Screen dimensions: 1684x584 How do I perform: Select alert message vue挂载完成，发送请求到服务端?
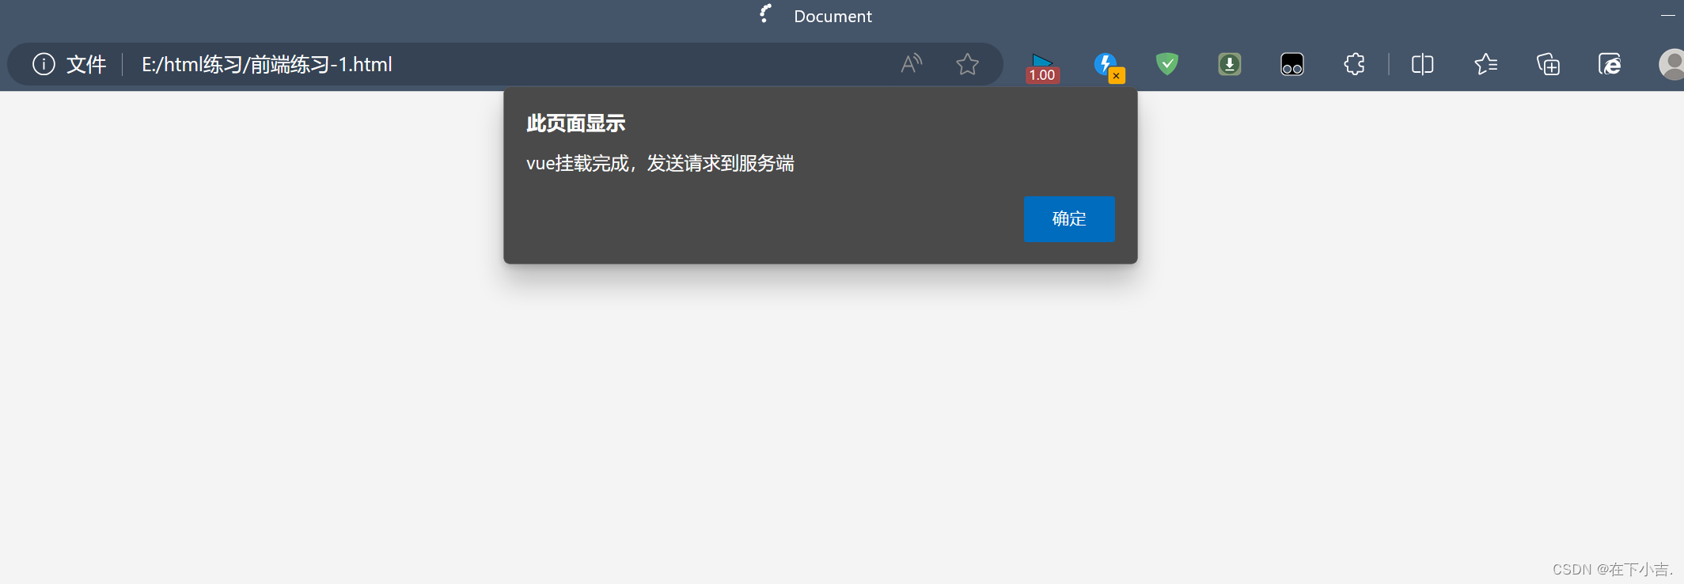tap(660, 164)
